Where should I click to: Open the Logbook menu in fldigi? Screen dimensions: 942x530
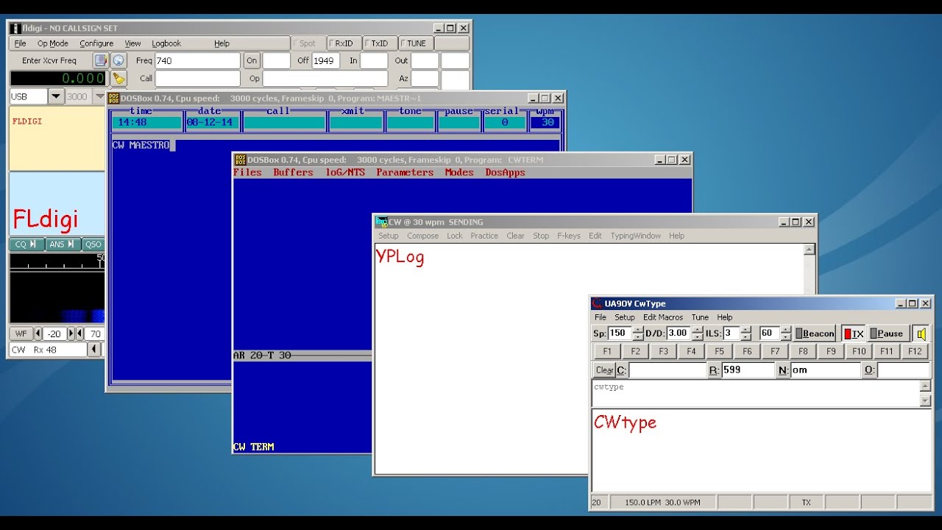166,43
